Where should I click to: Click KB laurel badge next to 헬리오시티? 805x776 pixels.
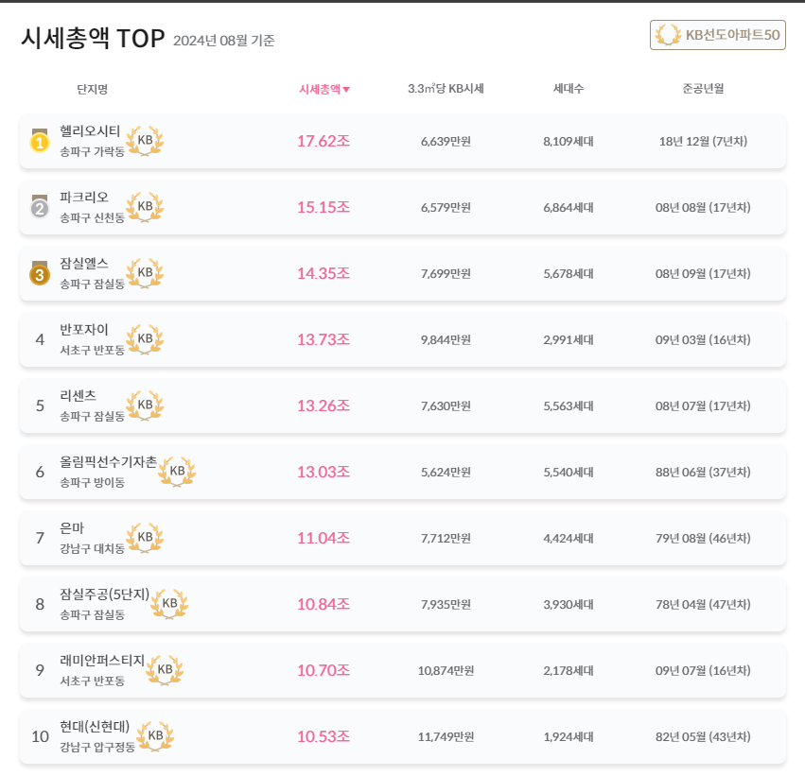click(145, 141)
